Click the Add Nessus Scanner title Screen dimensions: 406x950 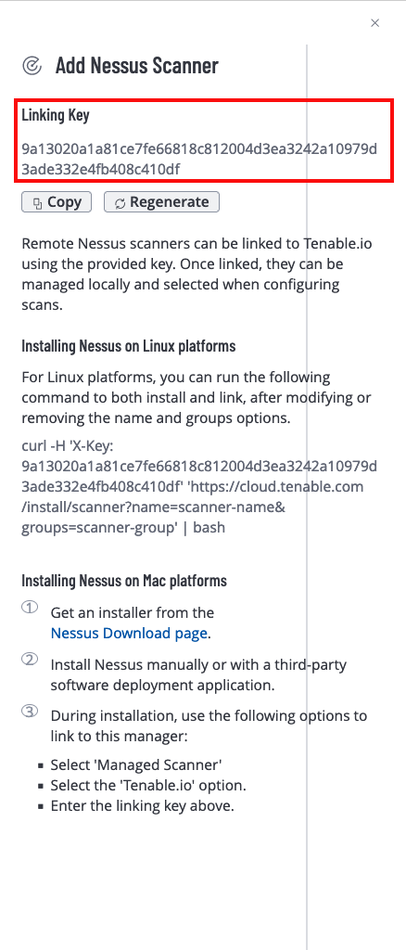click(x=137, y=65)
